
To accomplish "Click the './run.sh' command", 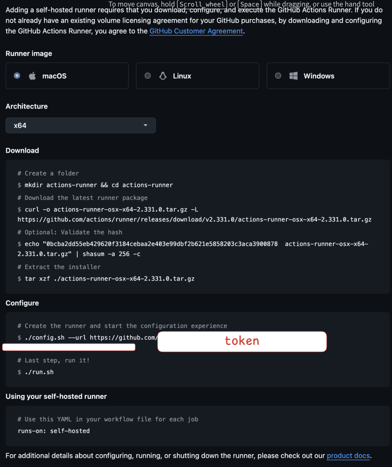I will point(39,372).
